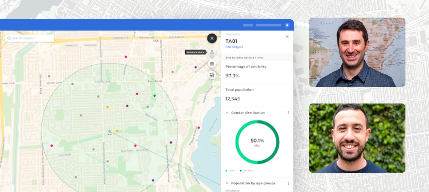Image resolution: width=429 pixels, height=192 pixels.
Task: Click the Total population label
Action: coord(239,90)
